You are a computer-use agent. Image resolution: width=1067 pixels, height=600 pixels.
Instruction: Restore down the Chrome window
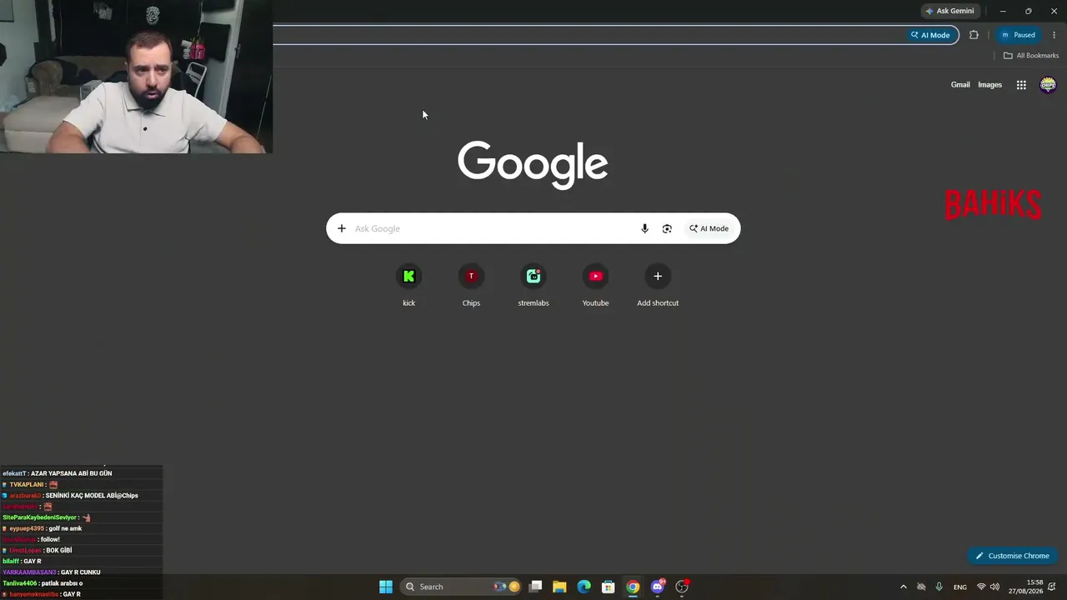coord(1028,11)
